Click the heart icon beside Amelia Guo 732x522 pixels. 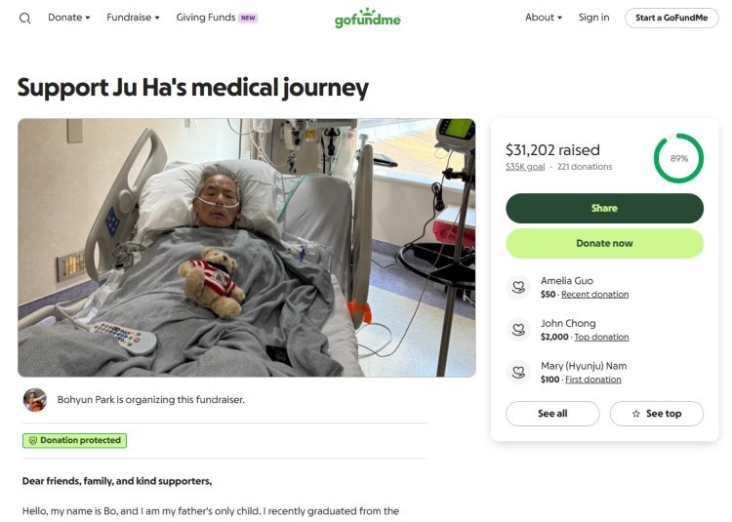519,287
